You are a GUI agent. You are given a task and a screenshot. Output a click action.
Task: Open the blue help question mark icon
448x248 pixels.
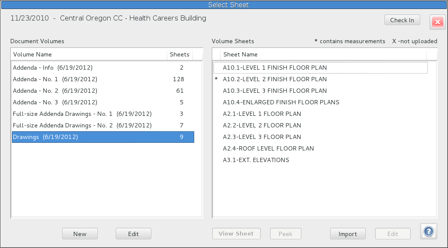[x=429, y=231]
